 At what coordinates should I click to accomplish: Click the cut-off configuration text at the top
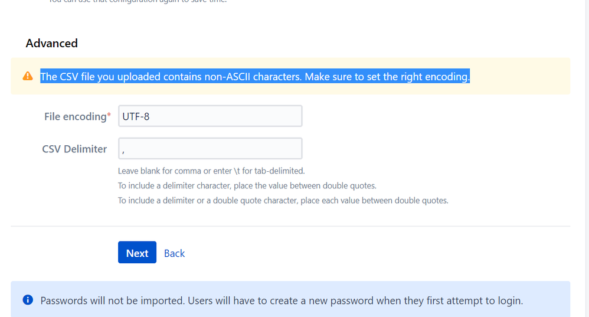(x=138, y=1)
